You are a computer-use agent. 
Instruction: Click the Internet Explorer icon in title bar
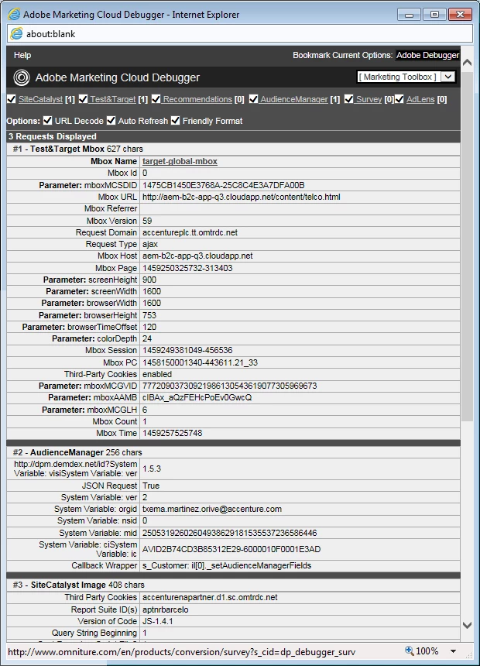click(14, 15)
